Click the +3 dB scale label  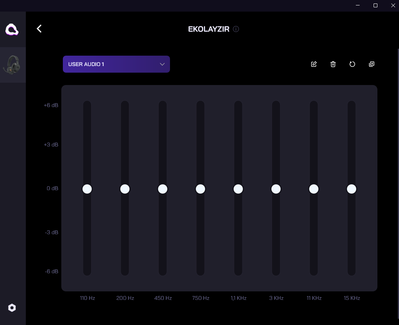pyautogui.click(x=51, y=145)
